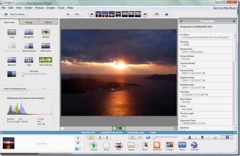Click the Upload green arrow icon
The width and height of the screenshot is (240, 156).
click(x=94, y=145)
